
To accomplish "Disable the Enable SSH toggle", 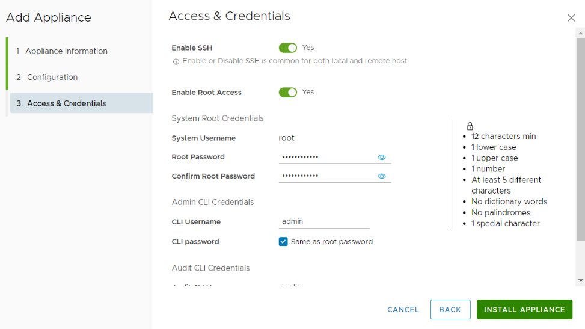I will point(288,48).
